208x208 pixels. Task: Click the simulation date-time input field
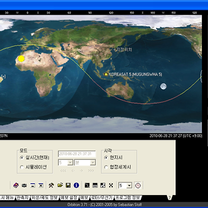[x=77, y=154]
